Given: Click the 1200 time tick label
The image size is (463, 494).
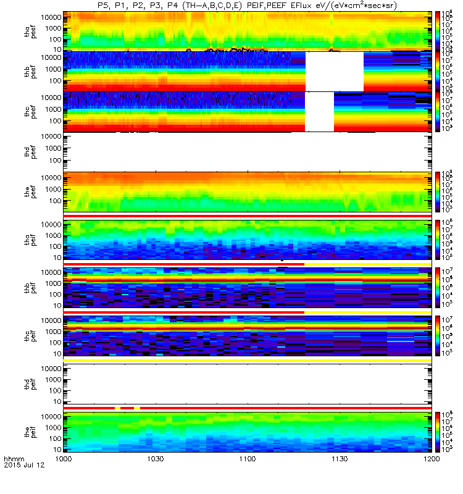Looking at the screenshot, I should coord(432,459).
